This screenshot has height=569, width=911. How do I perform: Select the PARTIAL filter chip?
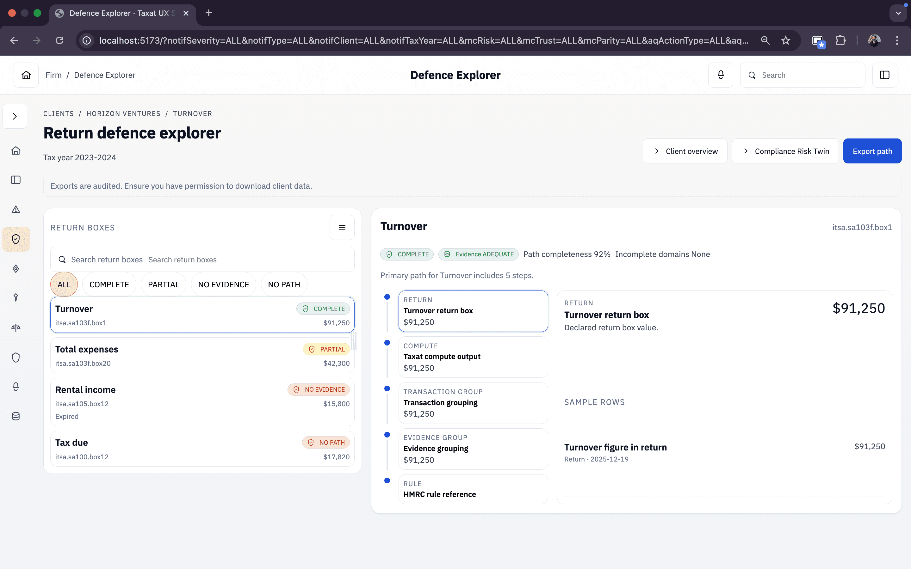coord(163,284)
